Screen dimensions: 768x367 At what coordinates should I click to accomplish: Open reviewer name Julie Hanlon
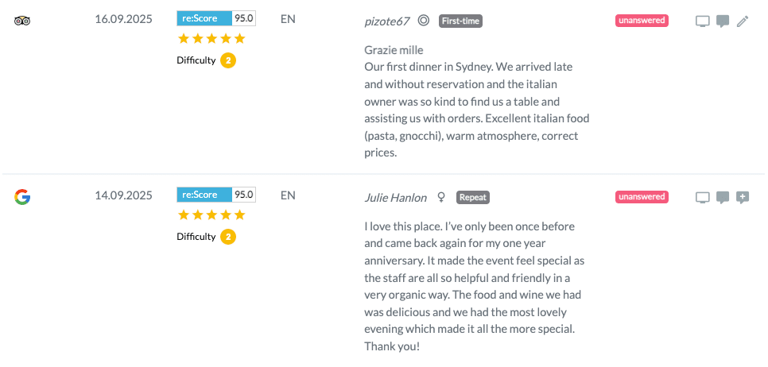[396, 197]
